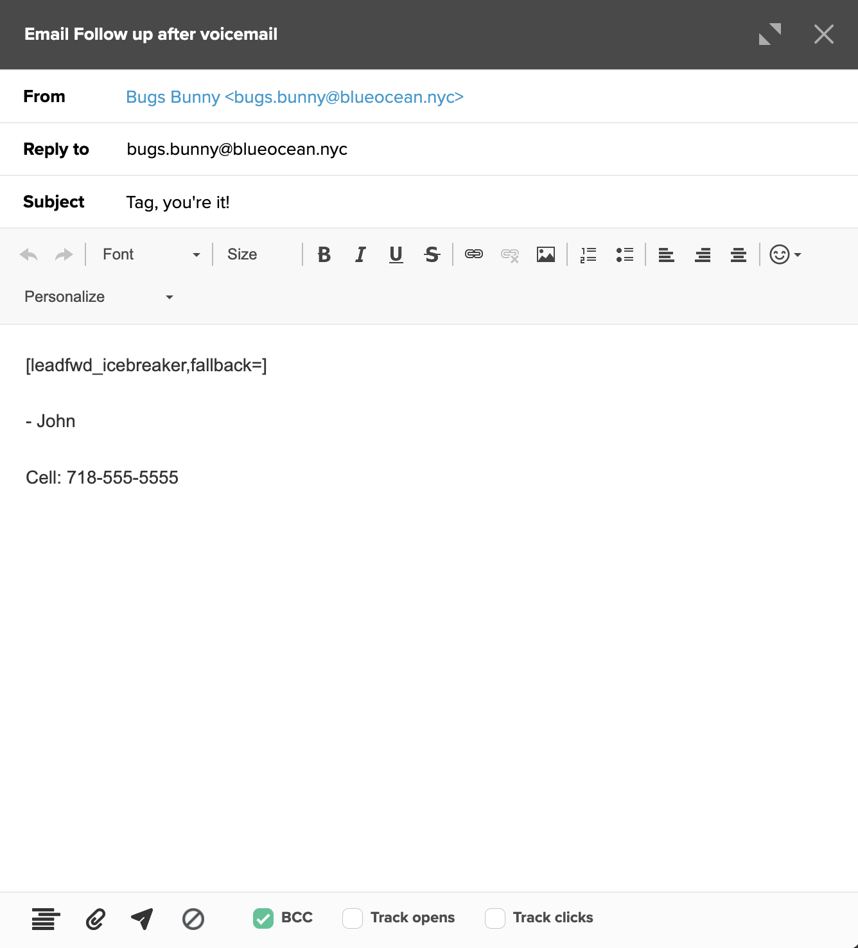
Task: Align text to the left
Action: click(x=667, y=255)
